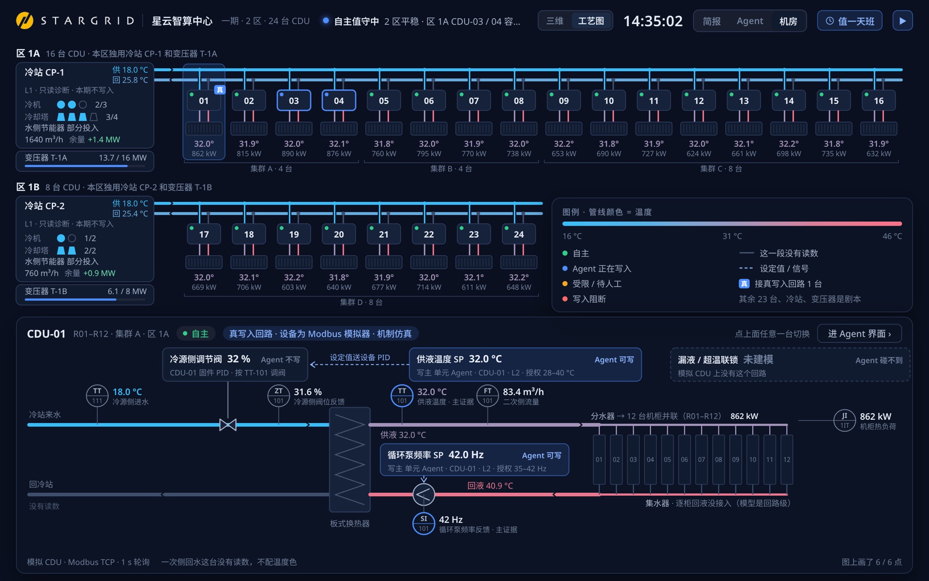This screenshot has height=581, width=929.
Task: Click the 自主 status pill beside CDU-01
Action: pos(196,334)
